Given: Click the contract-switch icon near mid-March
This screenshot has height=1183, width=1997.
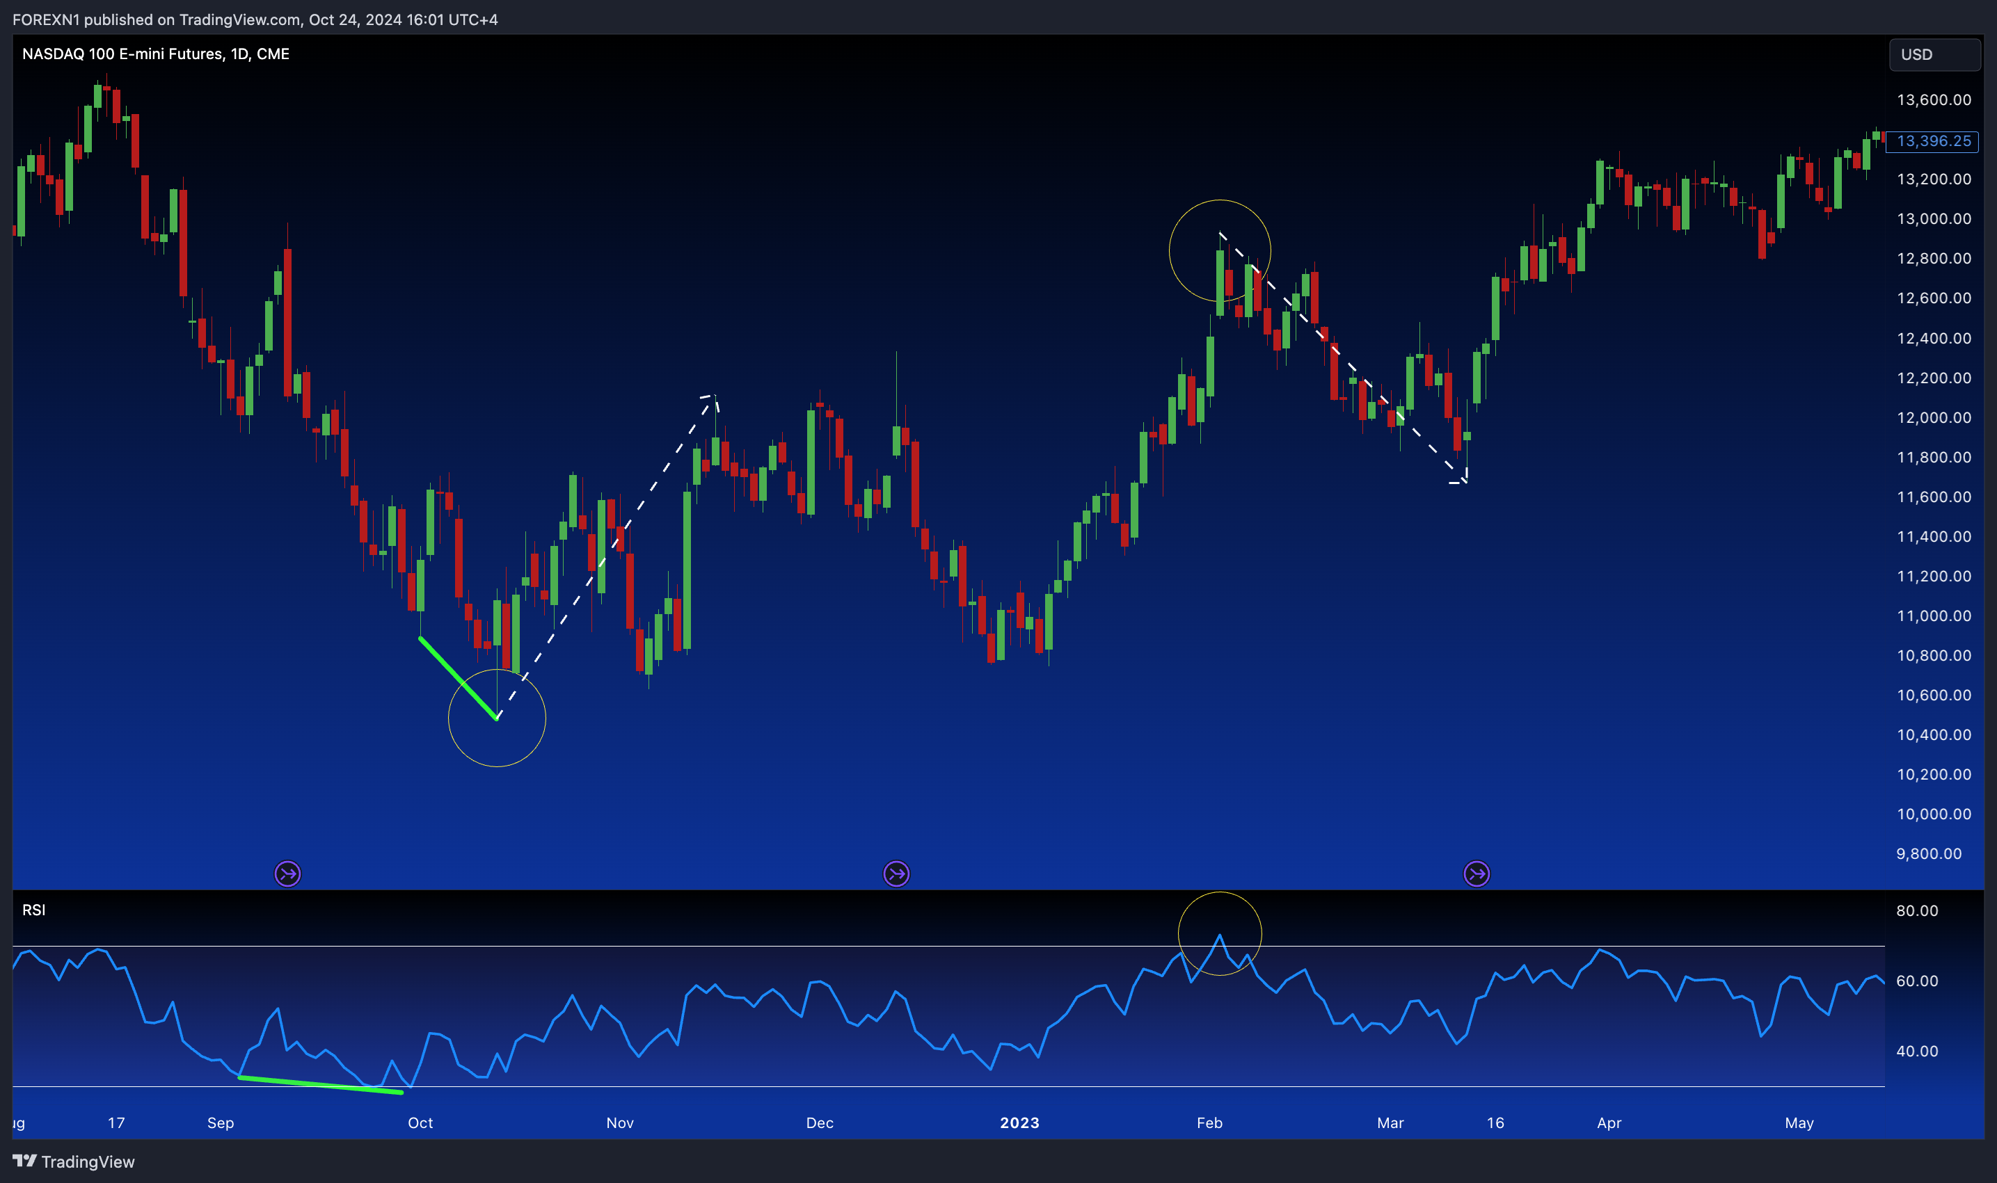Looking at the screenshot, I should 1477,874.
